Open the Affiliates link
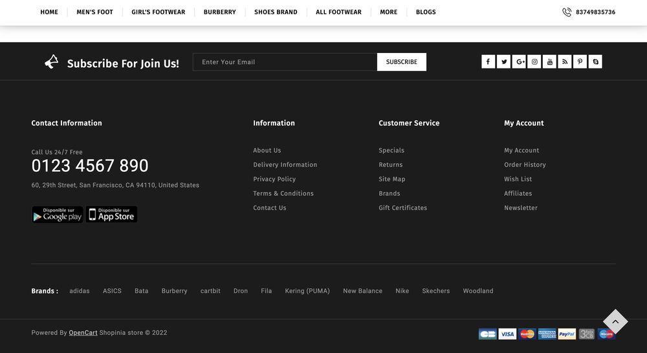647x353 pixels. point(518,193)
